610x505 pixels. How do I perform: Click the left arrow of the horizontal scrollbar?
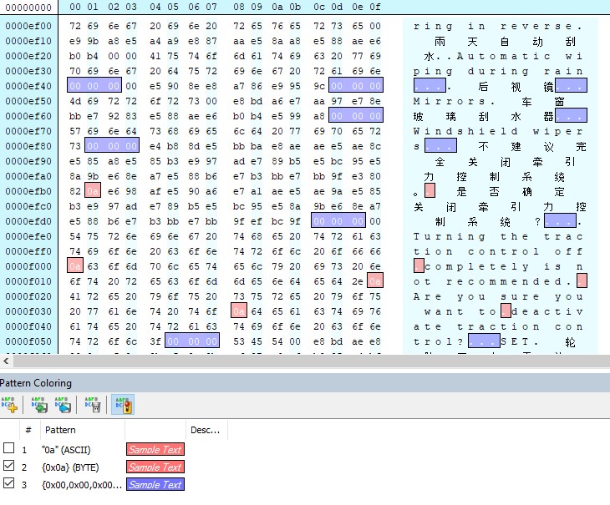tap(6, 361)
